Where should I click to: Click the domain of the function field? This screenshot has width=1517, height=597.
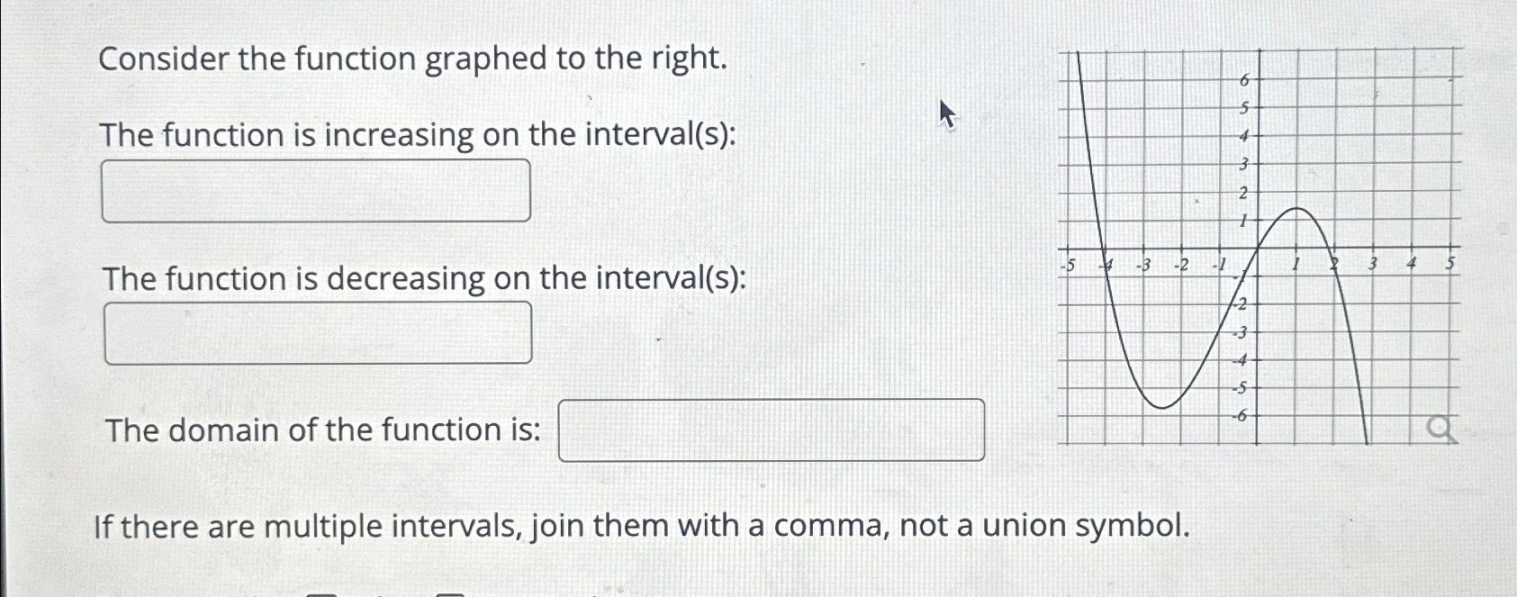point(771,430)
